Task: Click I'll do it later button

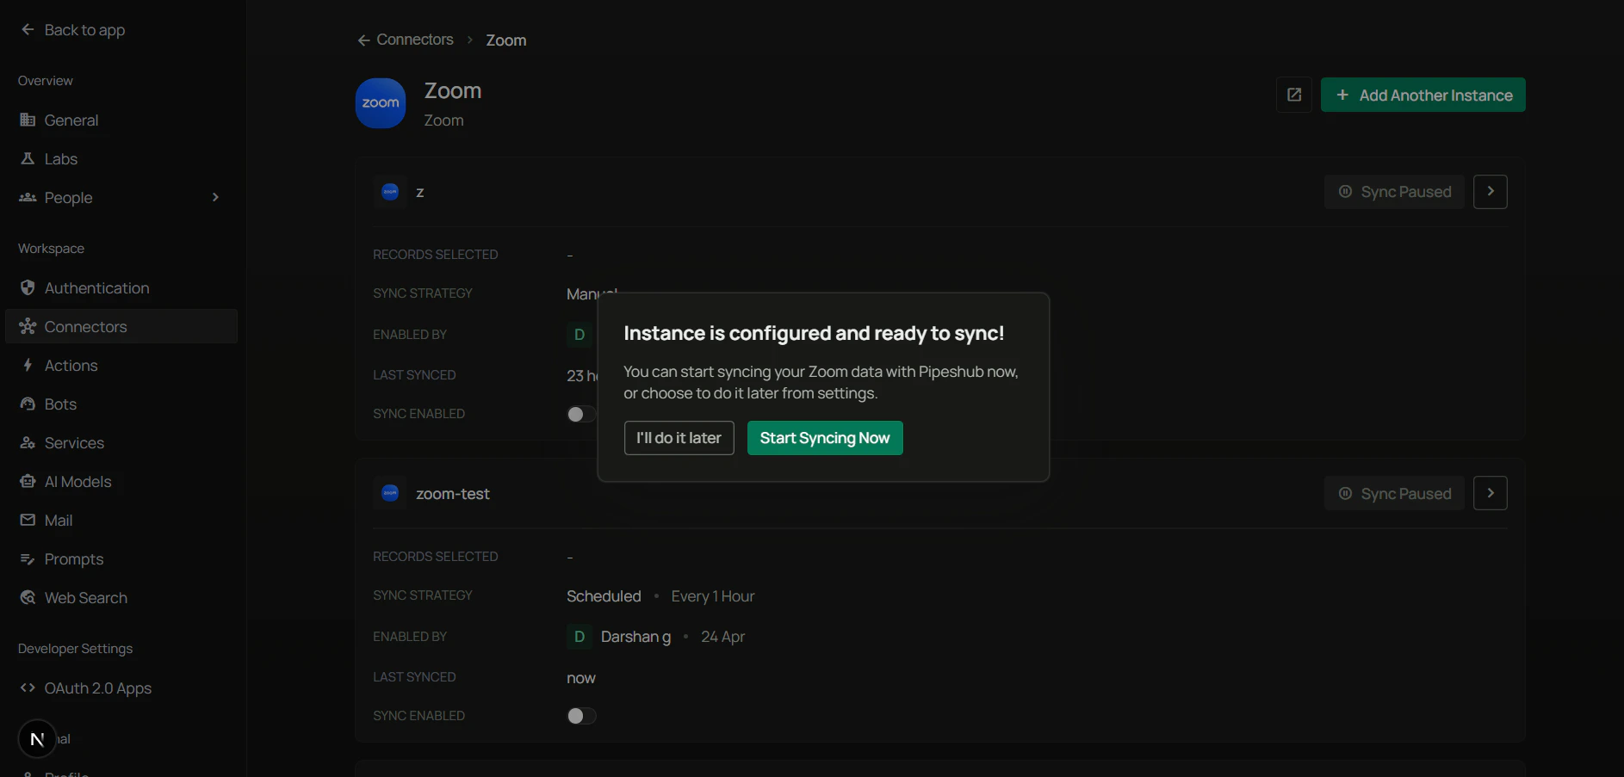Action: coord(679,438)
